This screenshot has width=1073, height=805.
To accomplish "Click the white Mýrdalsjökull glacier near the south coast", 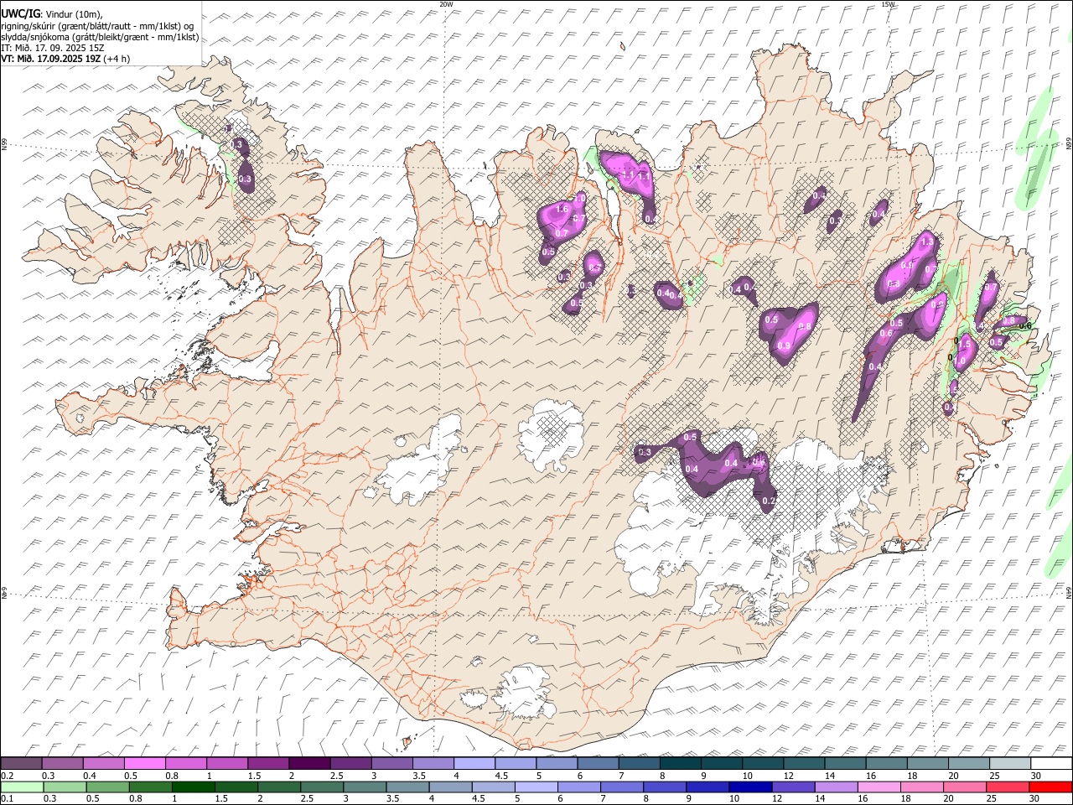I will click(524, 693).
